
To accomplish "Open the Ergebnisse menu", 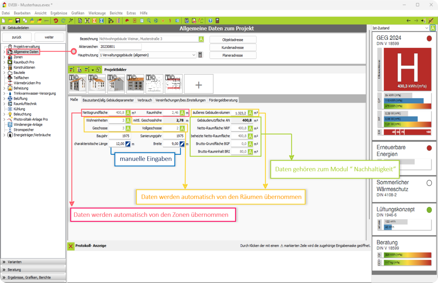I will pos(59,13).
